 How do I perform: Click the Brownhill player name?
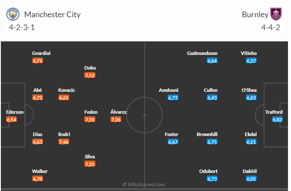[x=207, y=134]
